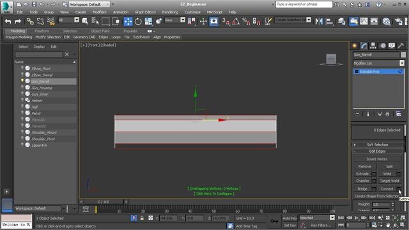Open Extrude settings box next to Extrude

tap(374, 174)
